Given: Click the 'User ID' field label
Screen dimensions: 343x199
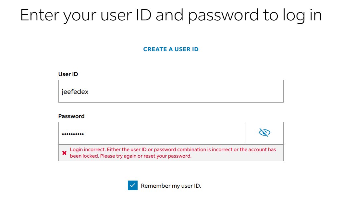Looking at the screenshot, I should [68, 74].
